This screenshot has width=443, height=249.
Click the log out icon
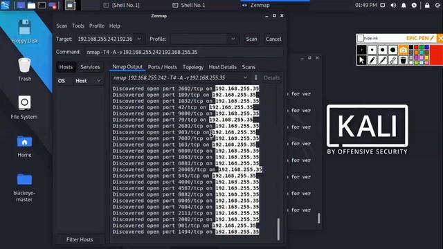tap(438, 5)
